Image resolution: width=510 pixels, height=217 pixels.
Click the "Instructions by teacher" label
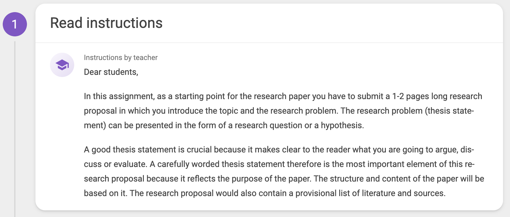pyautogui.click(x=121, y=58)
